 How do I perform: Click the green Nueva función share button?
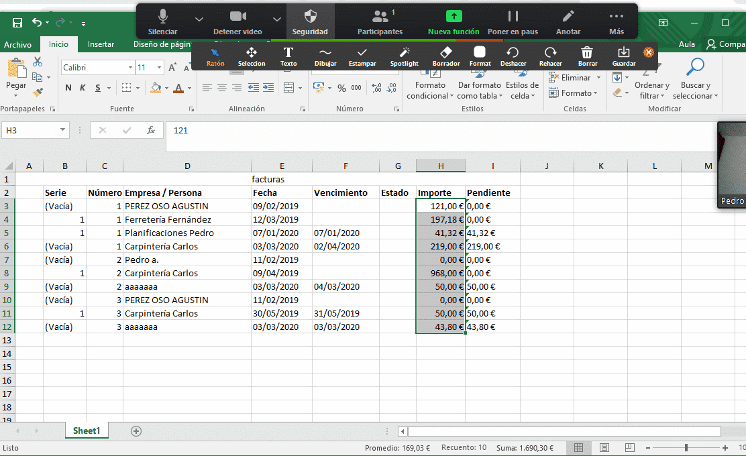(454, 22)
